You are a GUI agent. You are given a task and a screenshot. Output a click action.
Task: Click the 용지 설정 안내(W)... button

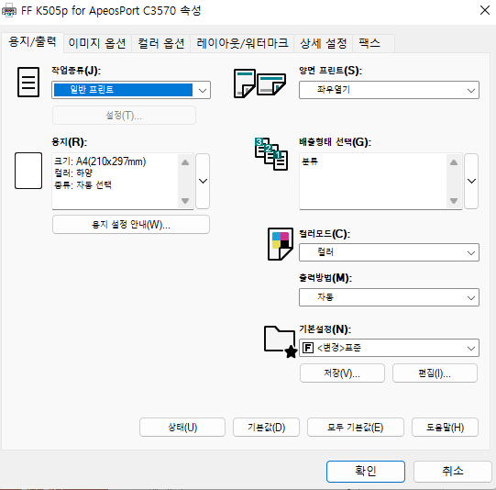[x=130, y=225]
